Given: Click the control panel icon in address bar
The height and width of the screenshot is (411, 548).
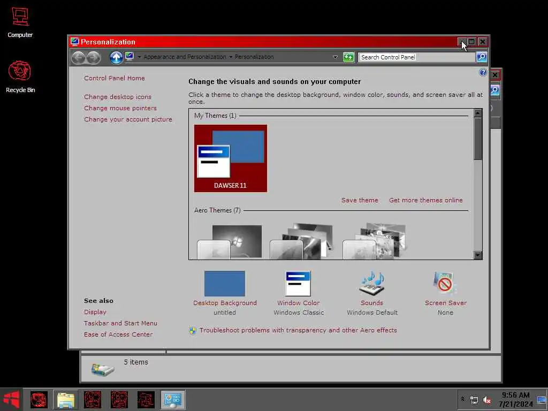Looking at the screenshot, I should (x=130, y=57).
